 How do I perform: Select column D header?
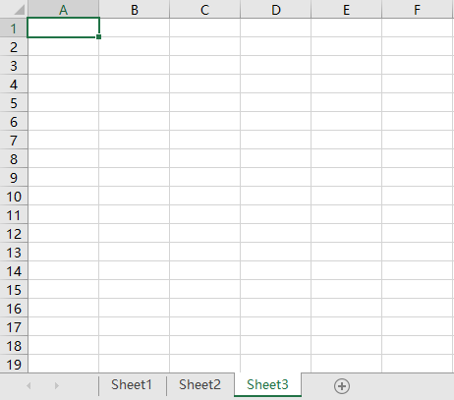click(276, 9)
